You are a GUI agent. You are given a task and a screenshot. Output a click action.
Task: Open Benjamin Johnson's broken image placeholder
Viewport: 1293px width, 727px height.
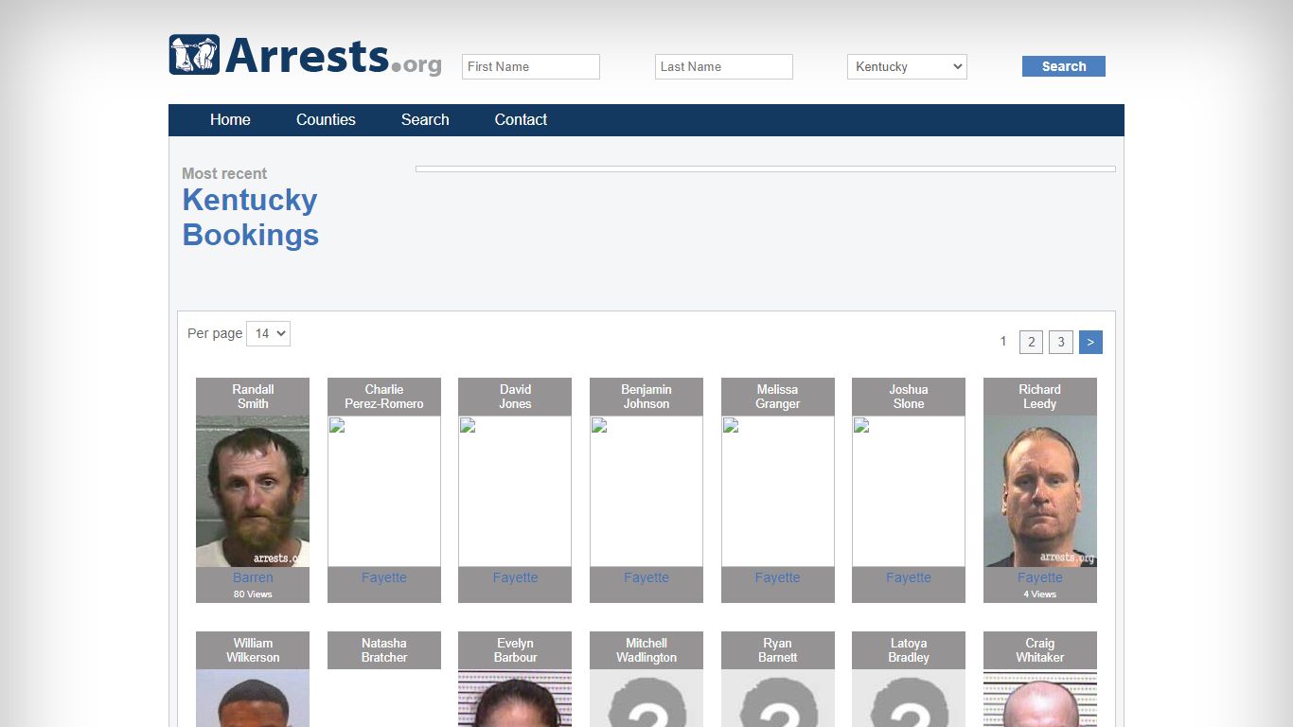click(646, 491)
